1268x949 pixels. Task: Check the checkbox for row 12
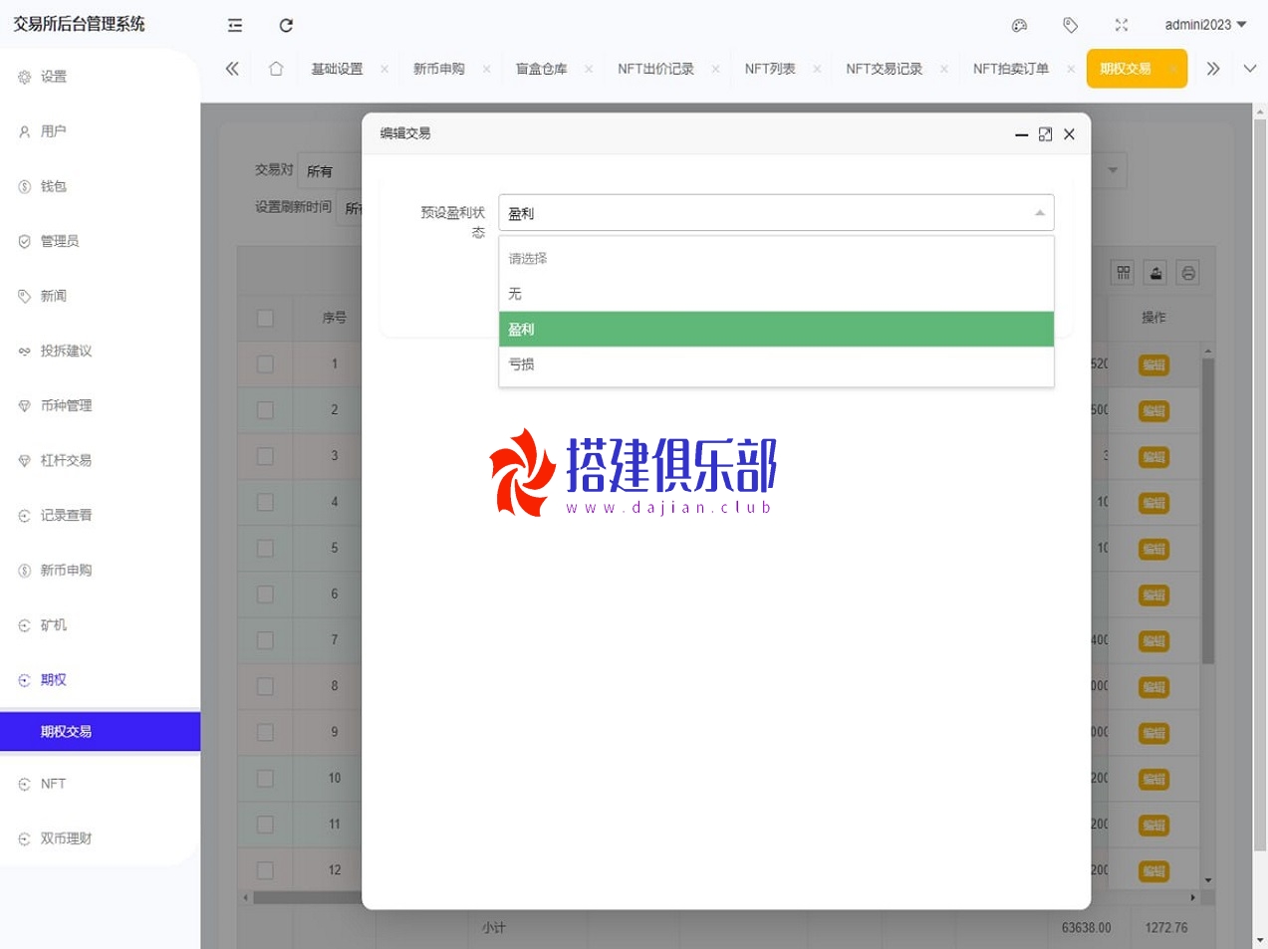click(265, 870)
